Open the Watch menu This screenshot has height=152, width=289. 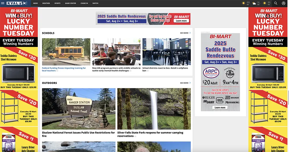95,3
